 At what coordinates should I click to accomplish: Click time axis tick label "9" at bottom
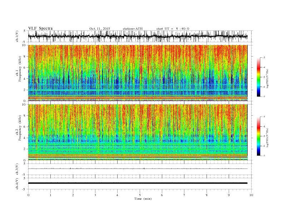(229, 195)
